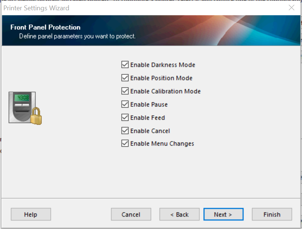Click the Cancel button
Image resolution: width=302 pixels, height=229 pixels.
click(x=131, y=214)
